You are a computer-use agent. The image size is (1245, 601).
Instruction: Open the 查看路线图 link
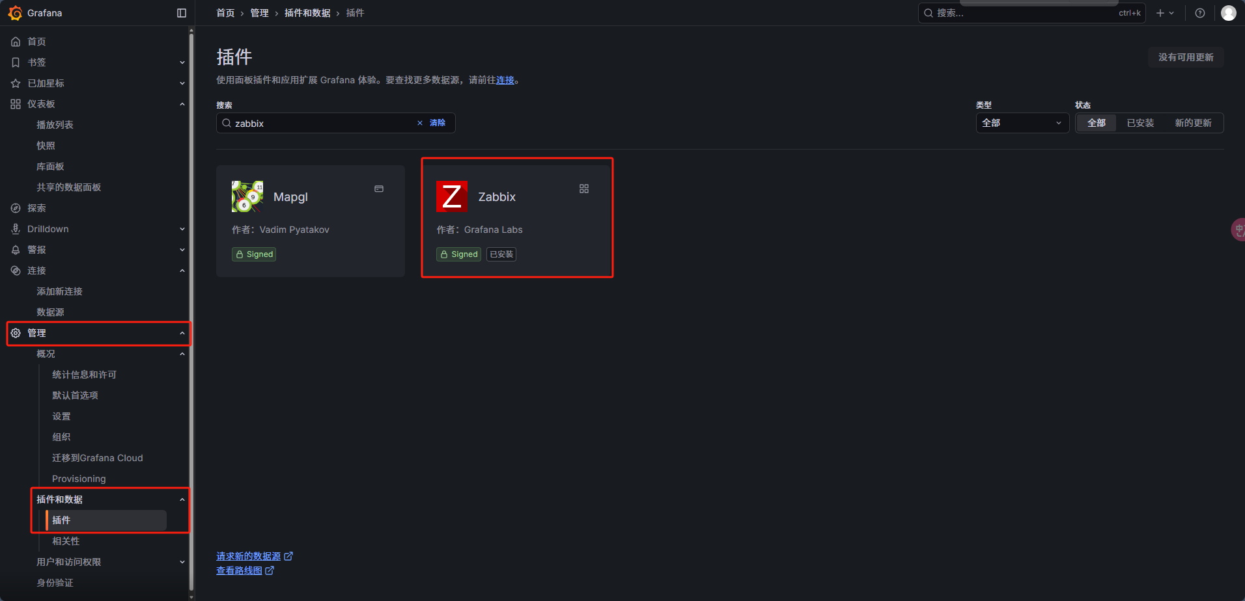[239, 570]
